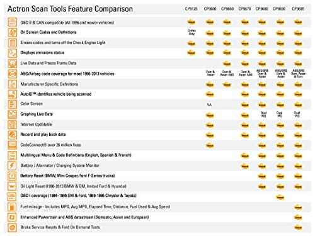This screenshot has height=236, width=315.
Task: Click the Battery/Alternator lightning bolt icon
Action: [x=12, y=166]
